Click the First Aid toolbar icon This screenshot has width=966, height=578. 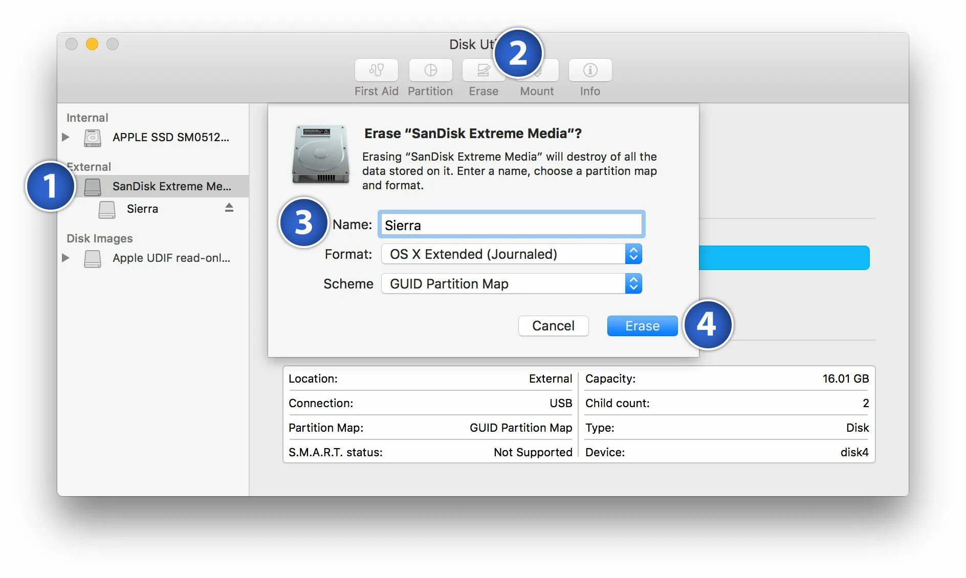click(376, 70)
